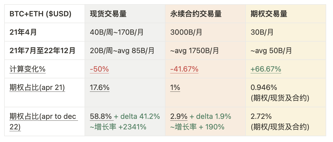Open the underlined 期权占比(apr 21) link
The height and width of the screenshot is (142, 333).
click(37, 88)
